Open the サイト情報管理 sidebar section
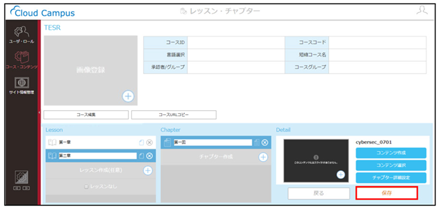The image size is (439, 210). point(21,86)
